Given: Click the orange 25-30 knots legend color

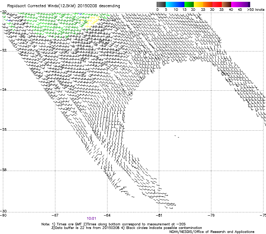Looking at the screenshot, I should 208,4.
